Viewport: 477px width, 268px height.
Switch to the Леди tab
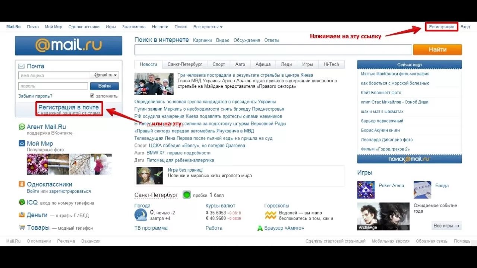(x=287, y=64)
